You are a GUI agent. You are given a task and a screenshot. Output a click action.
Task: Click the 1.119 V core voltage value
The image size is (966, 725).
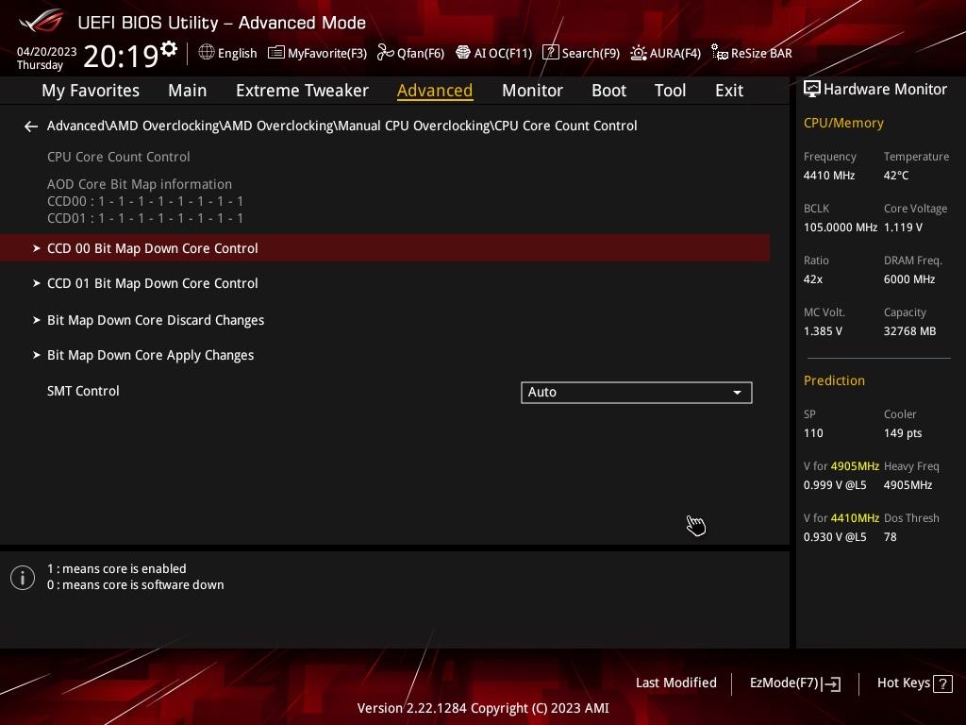[903, 228]
